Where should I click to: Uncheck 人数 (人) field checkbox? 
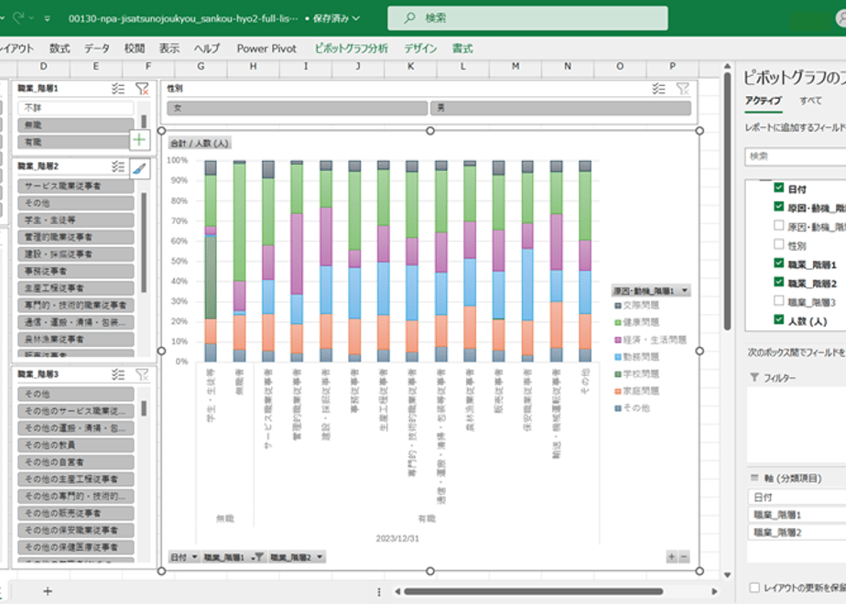778,319
